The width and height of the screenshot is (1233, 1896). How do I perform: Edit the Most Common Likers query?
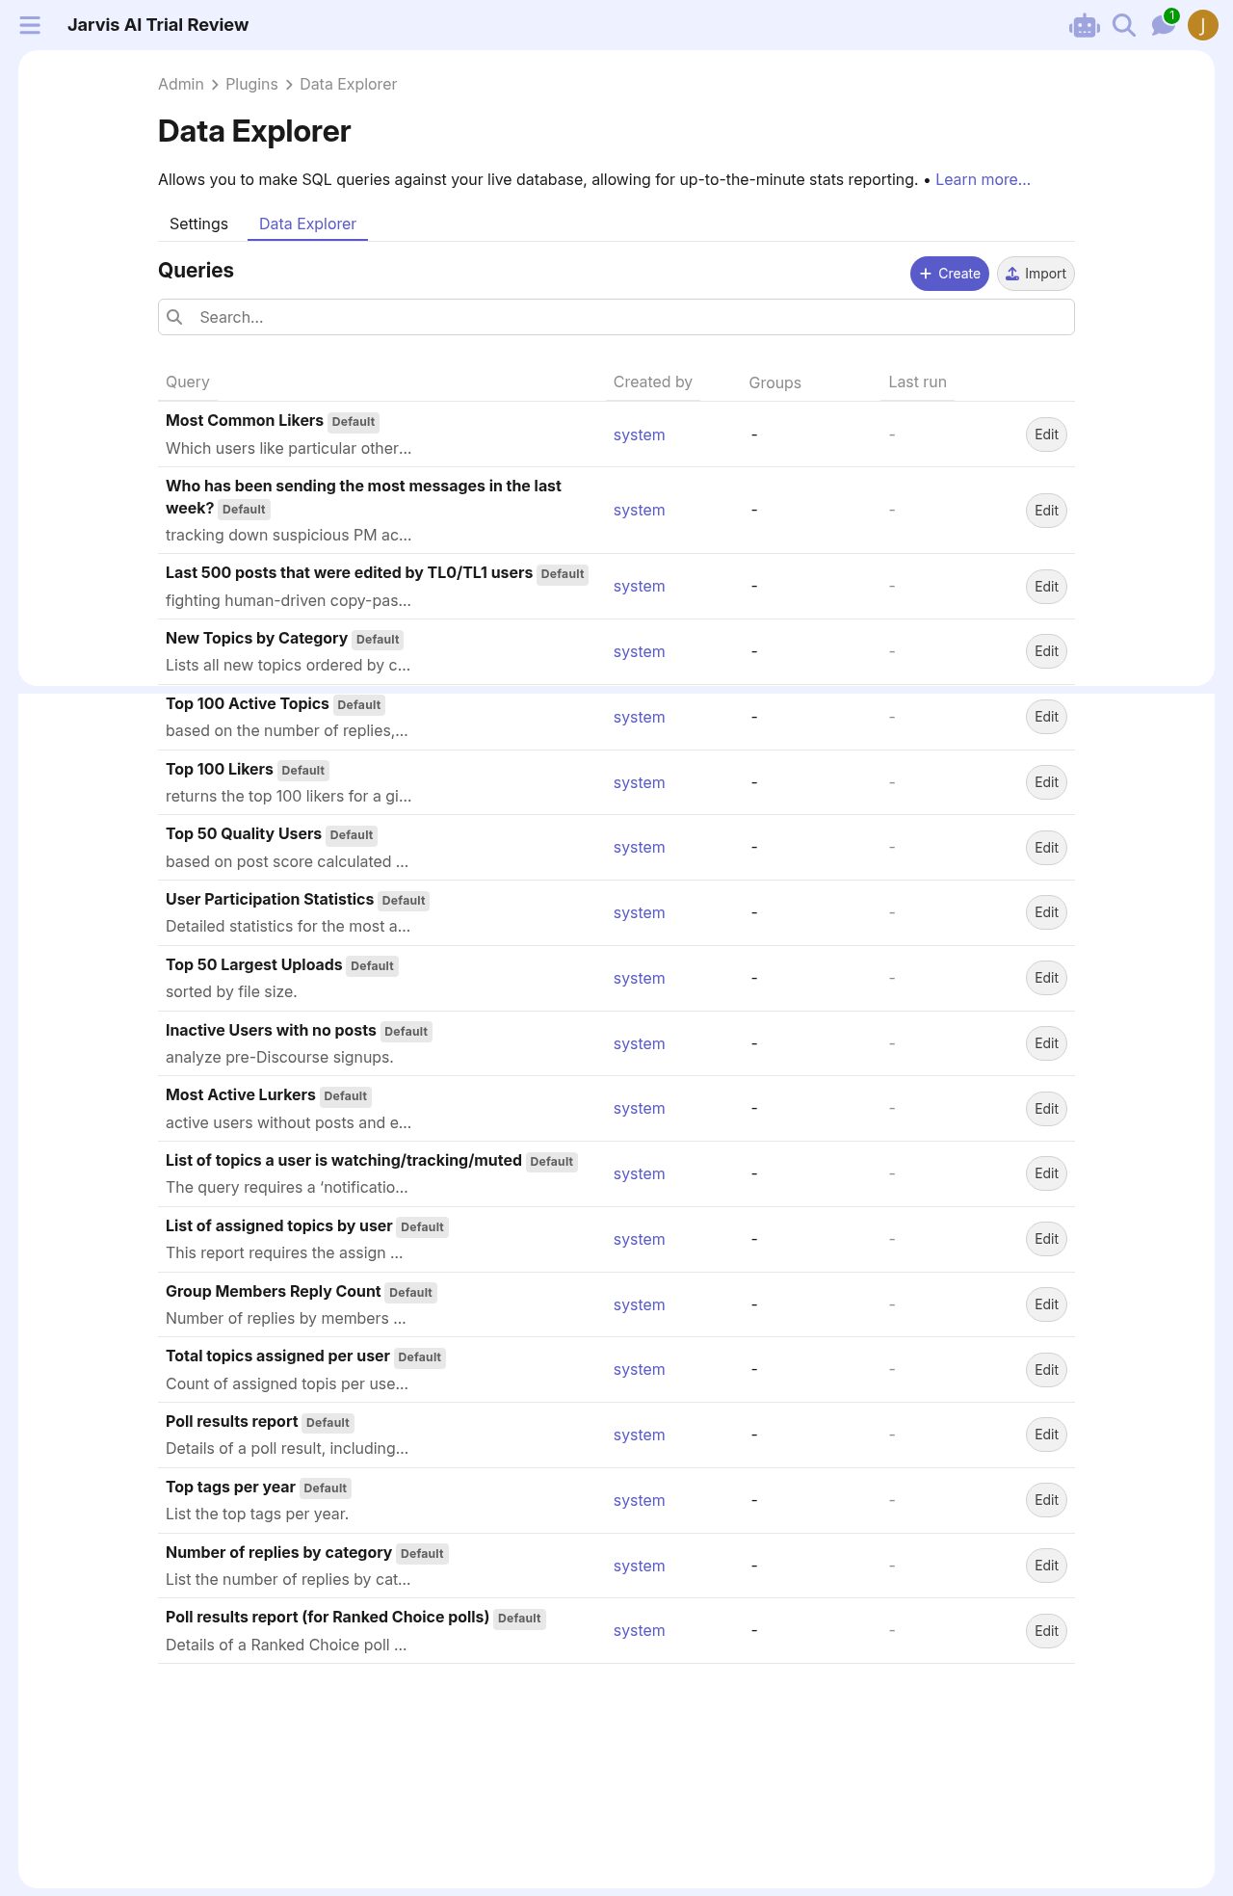coord(1046,434)
